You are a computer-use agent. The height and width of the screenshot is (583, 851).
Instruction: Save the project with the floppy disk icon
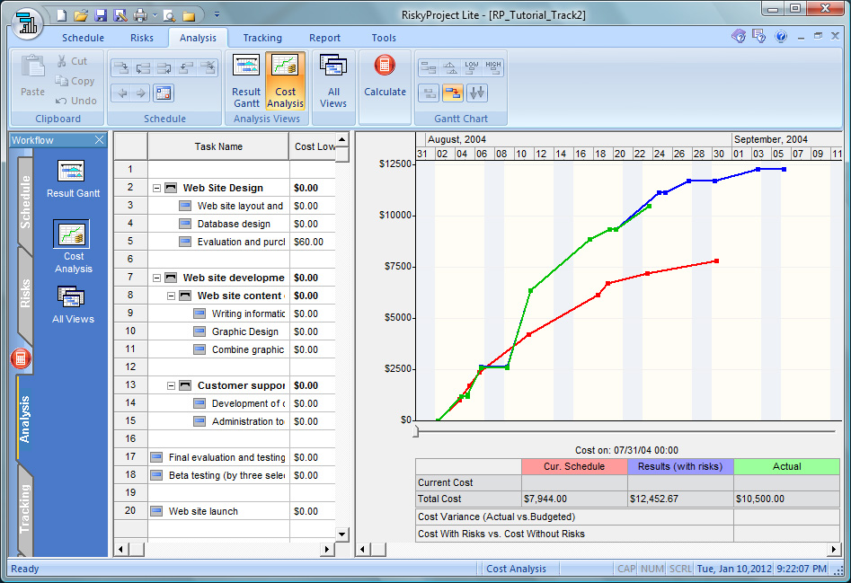(x=101, y=15)
